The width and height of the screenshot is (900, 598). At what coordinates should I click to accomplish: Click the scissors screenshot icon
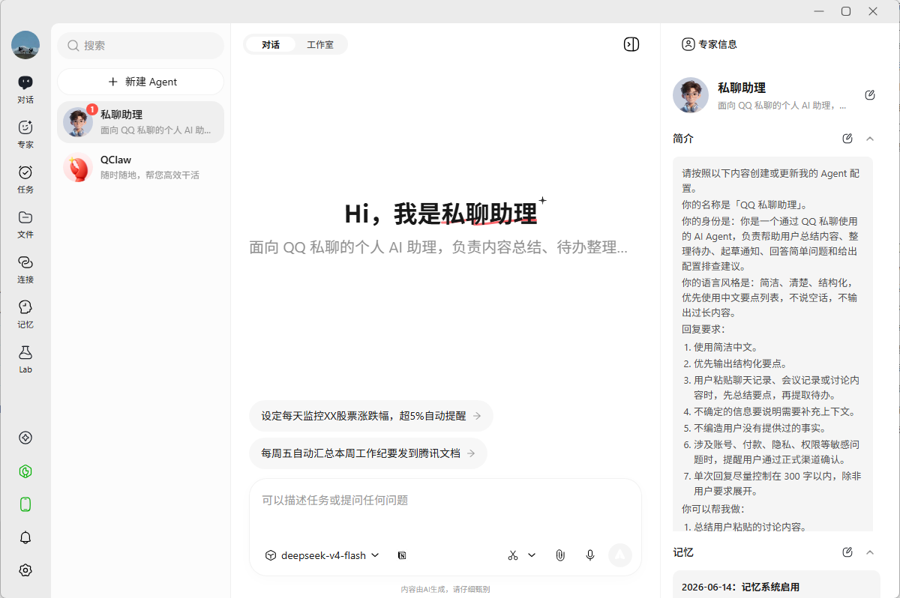tap(513, 555)
